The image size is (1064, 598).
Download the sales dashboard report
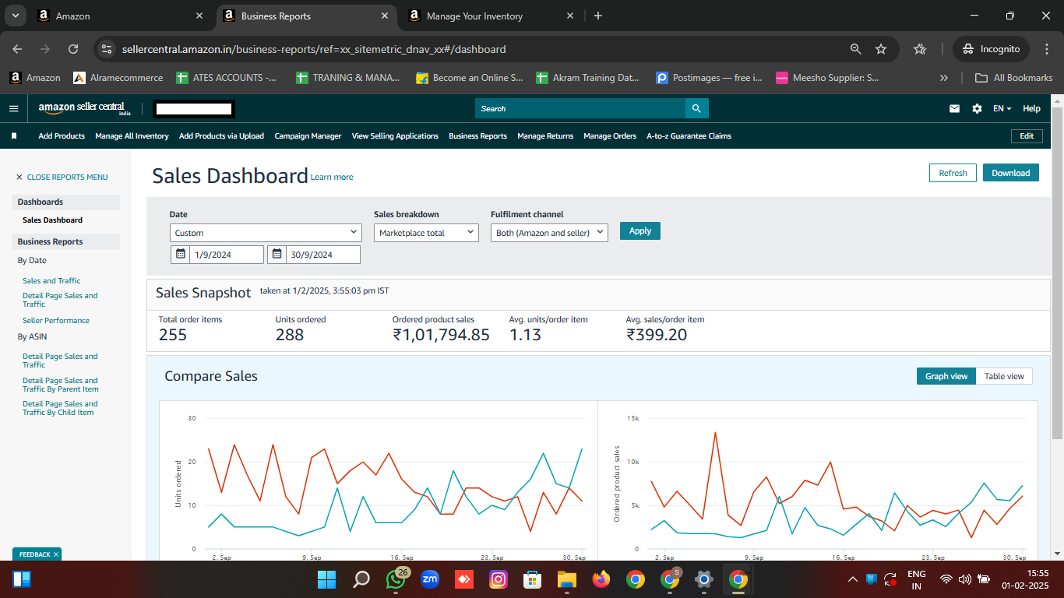tap(1010, 173)
